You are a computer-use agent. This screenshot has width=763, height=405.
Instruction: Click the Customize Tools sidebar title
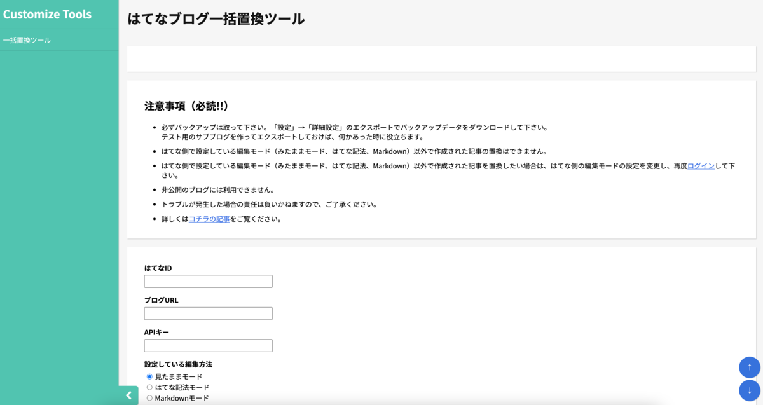point(47,14)
